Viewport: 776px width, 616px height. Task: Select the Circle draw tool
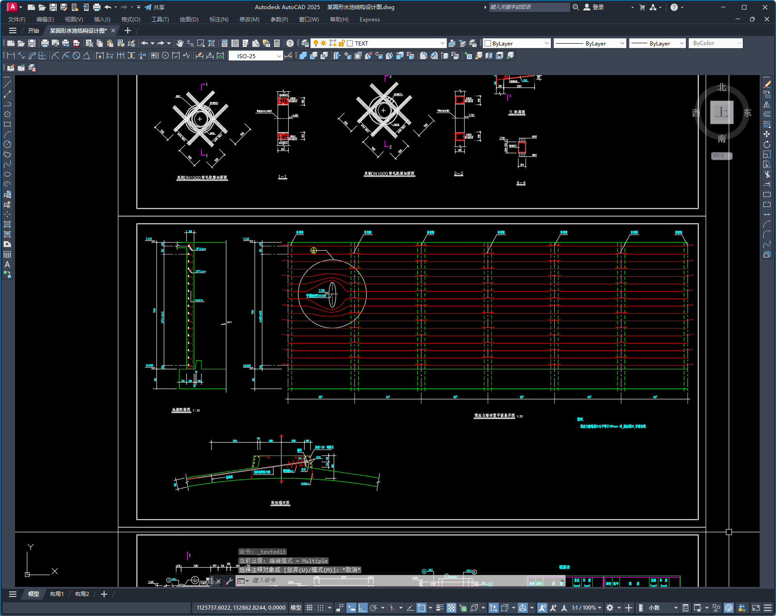point(7,144)
